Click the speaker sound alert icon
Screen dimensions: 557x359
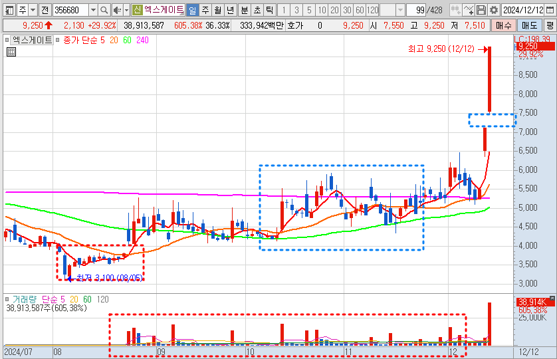click(117, 10)
